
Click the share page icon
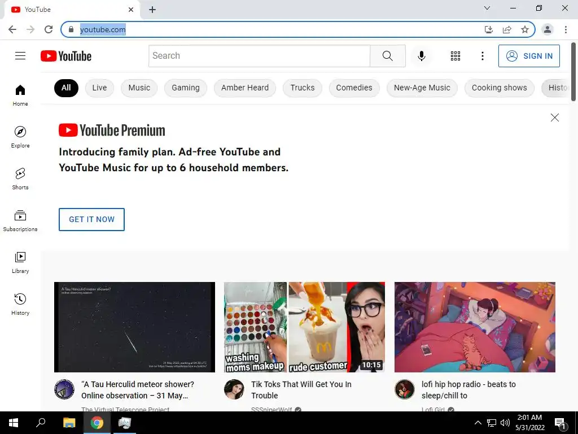tap(507, 29)
